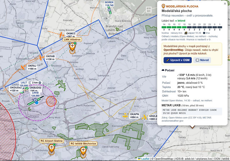The image size is (230, 161).
Task: Click faded OKDUD52 aircraft icon near Letňany
Action: pyautogui.click(x=5, y=89)
